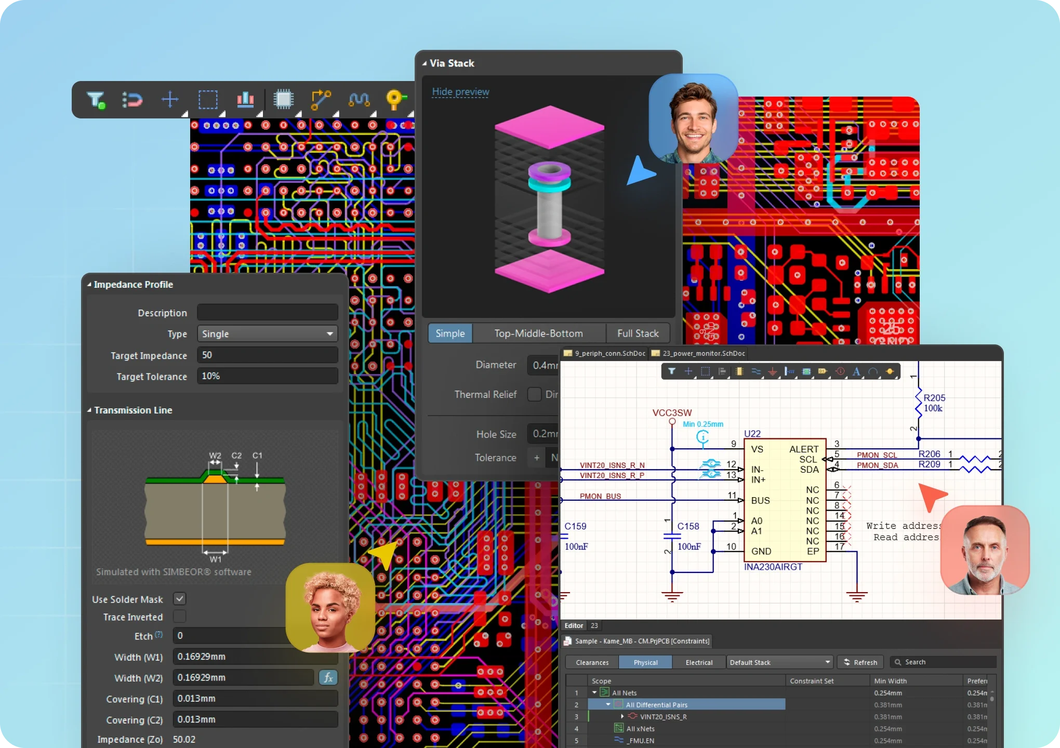Switch to the Electrical constraints tab
Viewport: 1060px width, 748px height.
(699, 662)
